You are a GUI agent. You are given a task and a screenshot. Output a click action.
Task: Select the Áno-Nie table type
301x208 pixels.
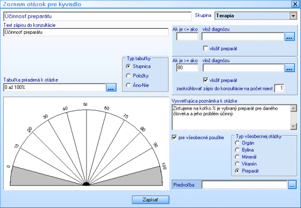coord(128,85)
